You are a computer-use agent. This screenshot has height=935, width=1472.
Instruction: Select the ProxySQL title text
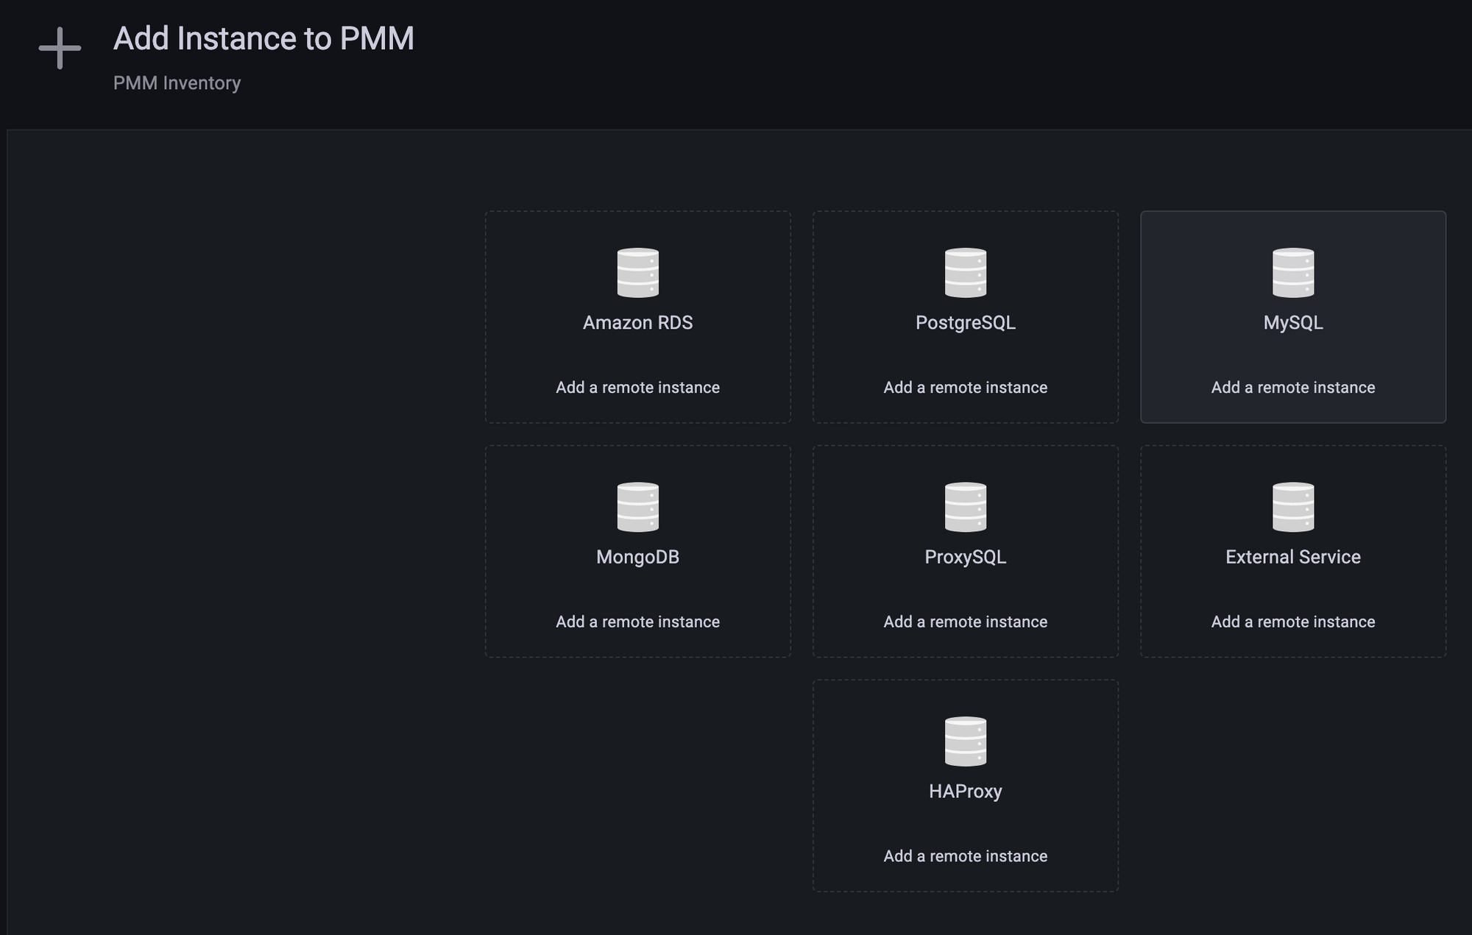[x=965, y=557]
